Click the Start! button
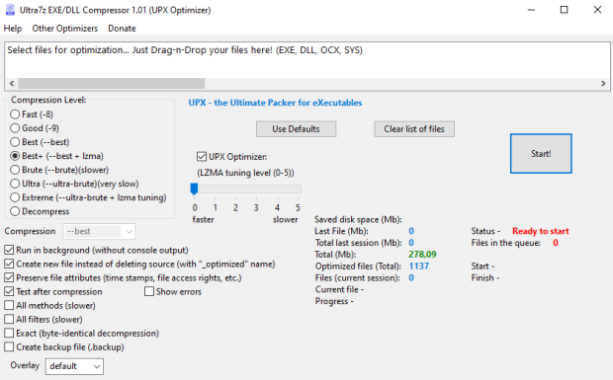The height and width of the screenshot is (380, 613). [x=541, y=154]
